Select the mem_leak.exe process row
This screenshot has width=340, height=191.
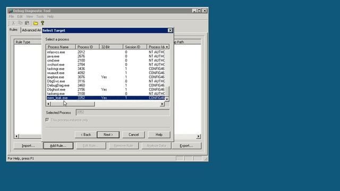[x=106, y=98]
